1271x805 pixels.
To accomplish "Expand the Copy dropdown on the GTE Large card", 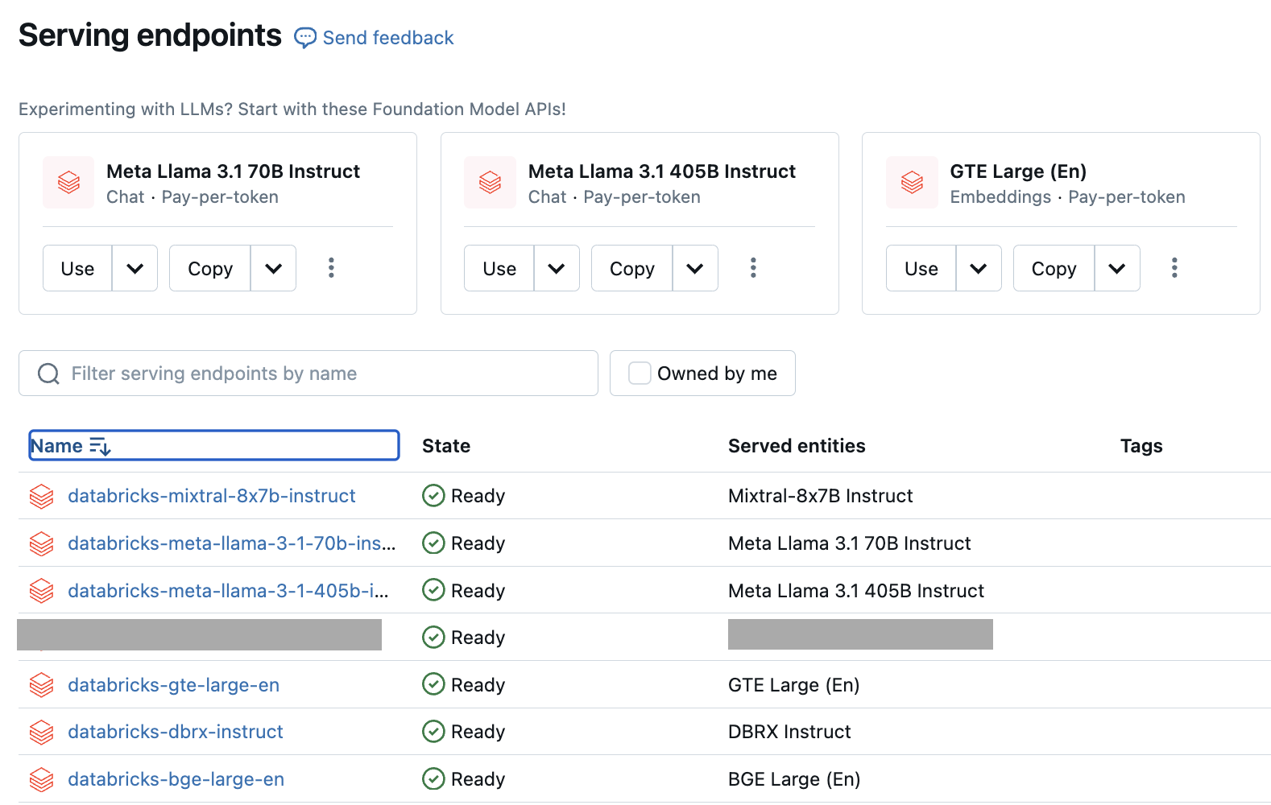I will point(1117,268).
